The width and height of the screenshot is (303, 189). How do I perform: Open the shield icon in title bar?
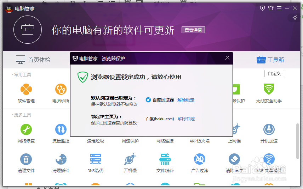262,8
